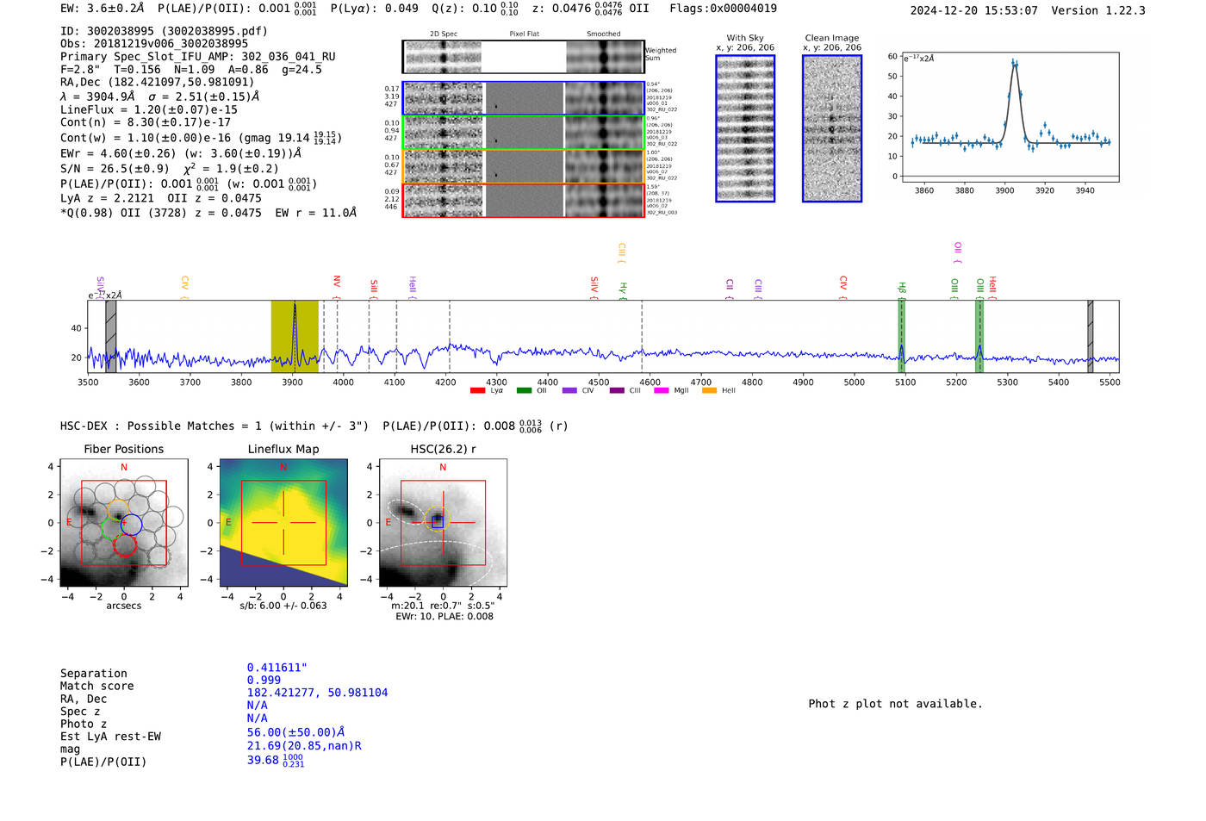Click the '2D Spec' column header

(444, 34)
